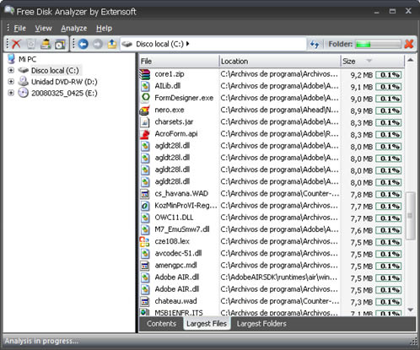Open the File menu
The image size is (420, 350).
click(20, 28)
